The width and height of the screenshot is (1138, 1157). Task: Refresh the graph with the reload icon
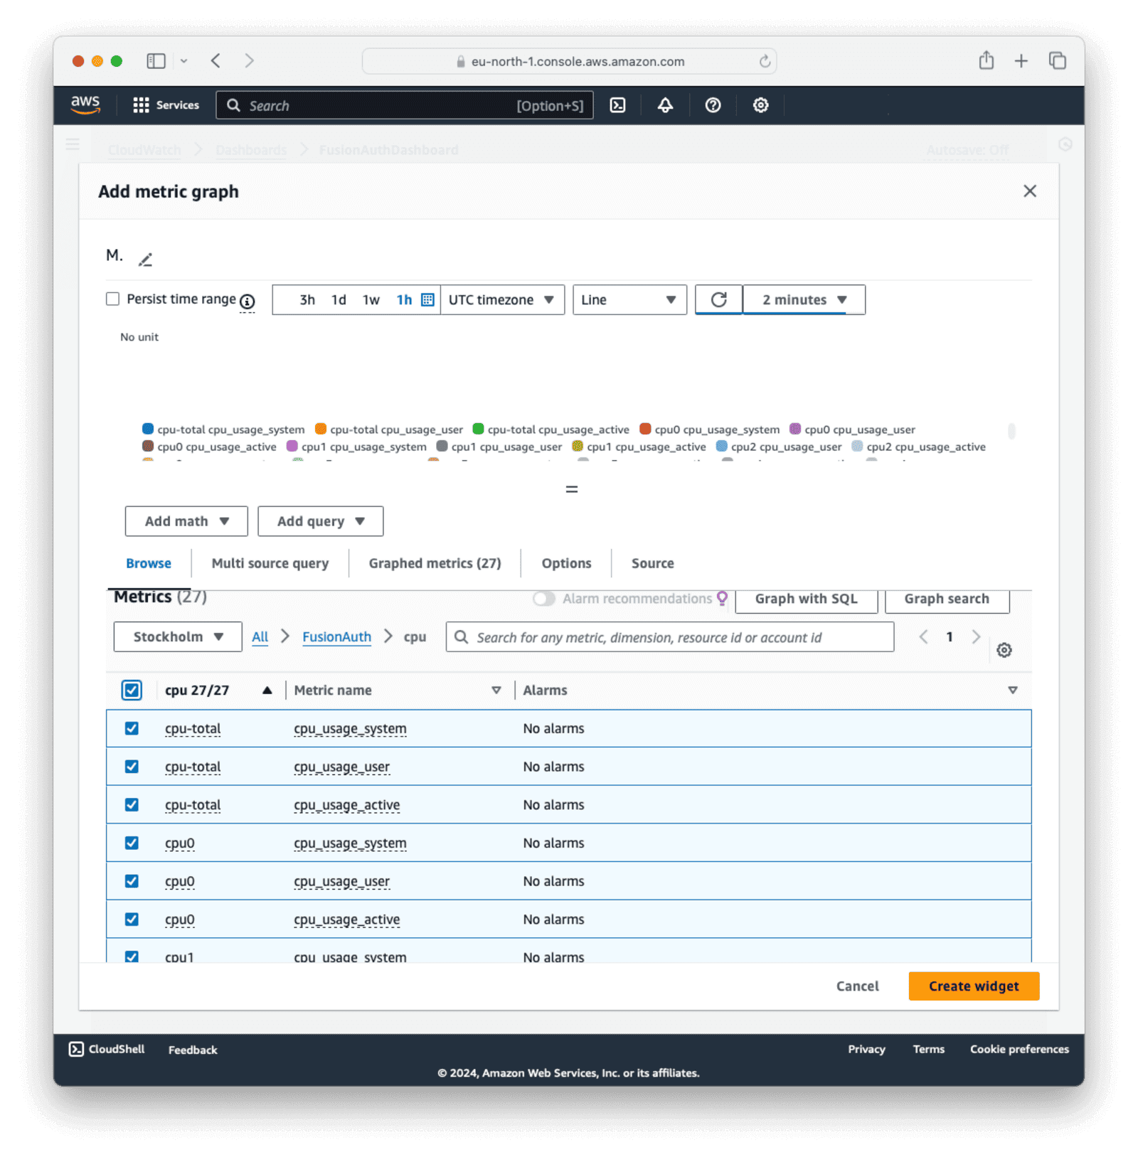(718, 299)
